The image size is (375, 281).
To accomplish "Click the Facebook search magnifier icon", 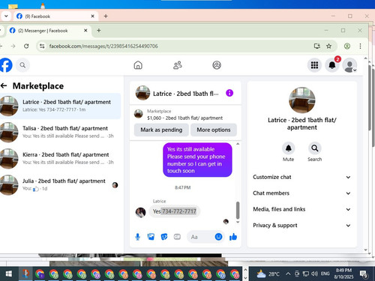I will (22, 65).
